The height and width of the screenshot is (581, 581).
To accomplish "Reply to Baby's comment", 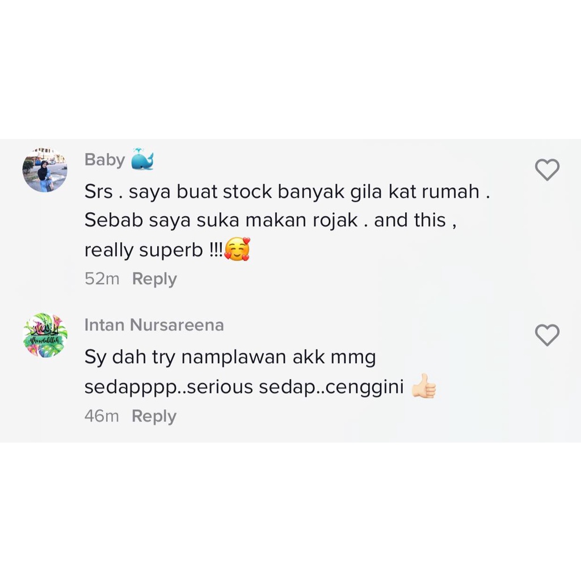I will click(x=154, y=279).
